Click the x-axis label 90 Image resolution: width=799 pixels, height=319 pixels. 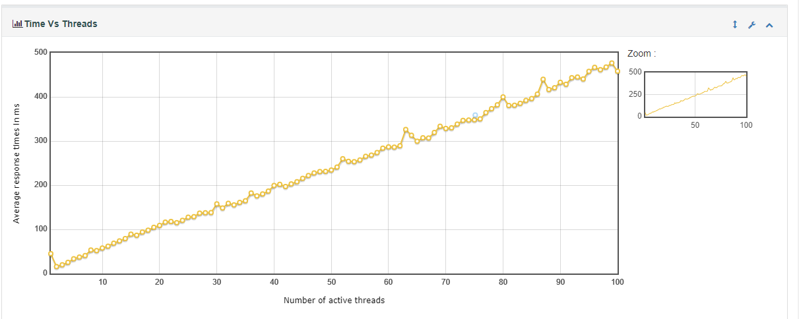[x=560, y=282]
